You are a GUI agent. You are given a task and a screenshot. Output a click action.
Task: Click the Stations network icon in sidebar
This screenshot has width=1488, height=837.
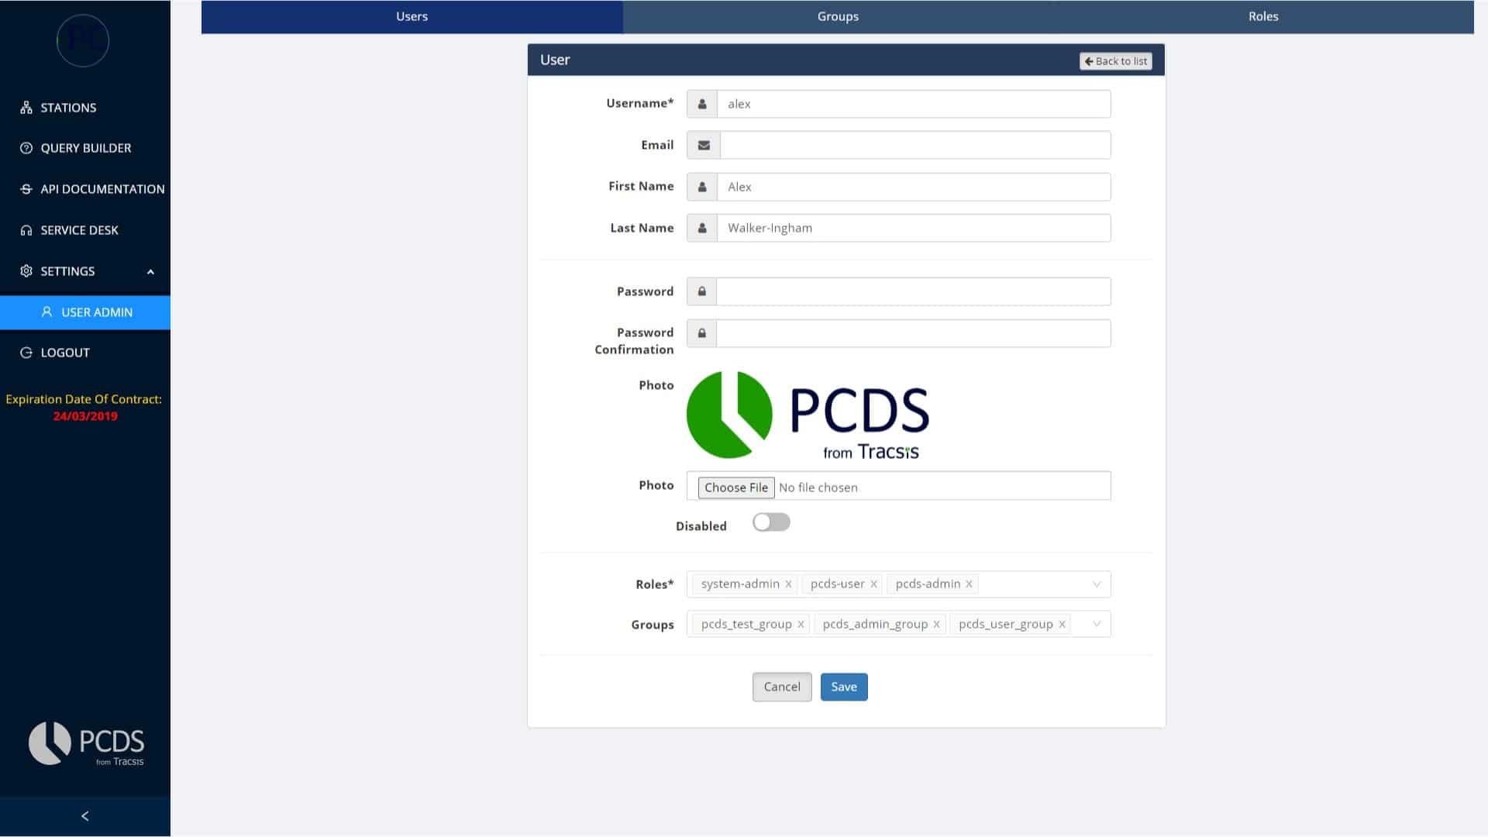(x=26, y=108)
